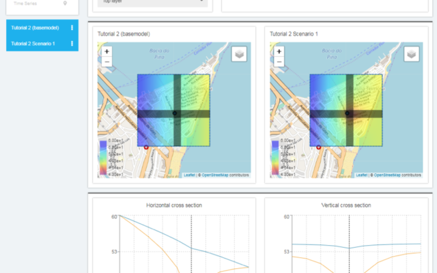437x273 pixels.
Task: Click the dashed marker line in Horizontal chart
Action: 191,244
